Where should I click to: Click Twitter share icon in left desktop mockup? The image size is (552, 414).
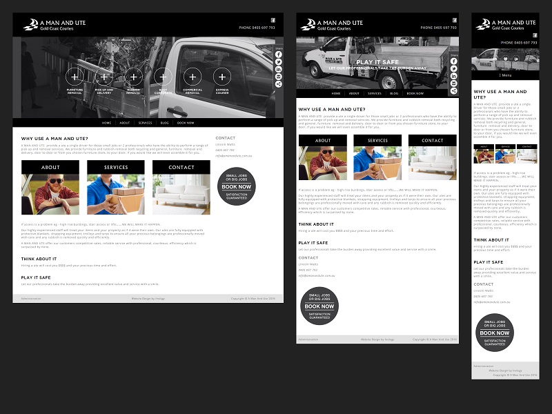click(279, 61)
